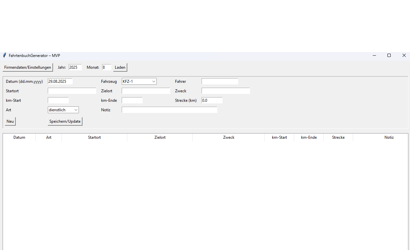The image size is (410, 250).
Task: Open the Art dienstlich dropdown
Action: (x=63, y=110)
